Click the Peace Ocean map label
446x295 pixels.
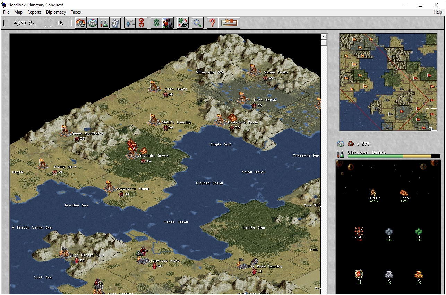tap(176, 222)
